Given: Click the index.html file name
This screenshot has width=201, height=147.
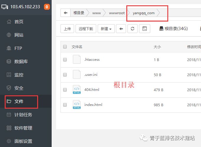Looking at the screenshot, I should [93, 105].
